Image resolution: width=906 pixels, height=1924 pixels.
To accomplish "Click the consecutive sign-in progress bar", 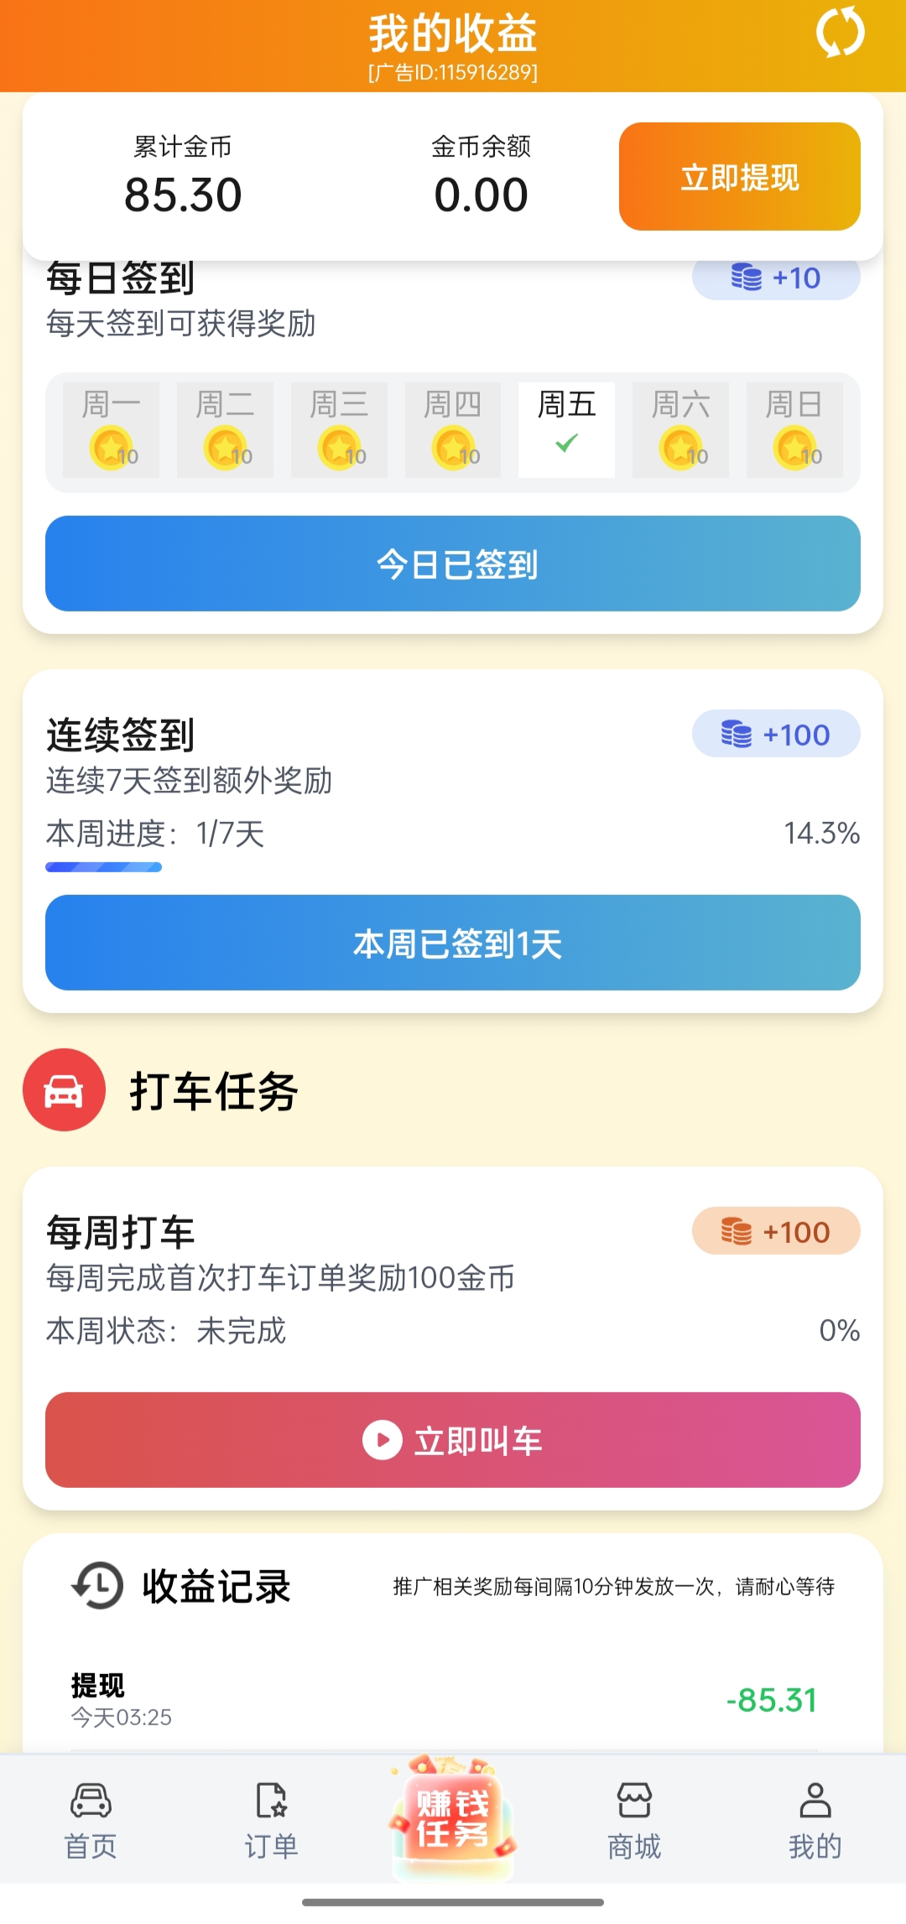I will pos(104,867).
